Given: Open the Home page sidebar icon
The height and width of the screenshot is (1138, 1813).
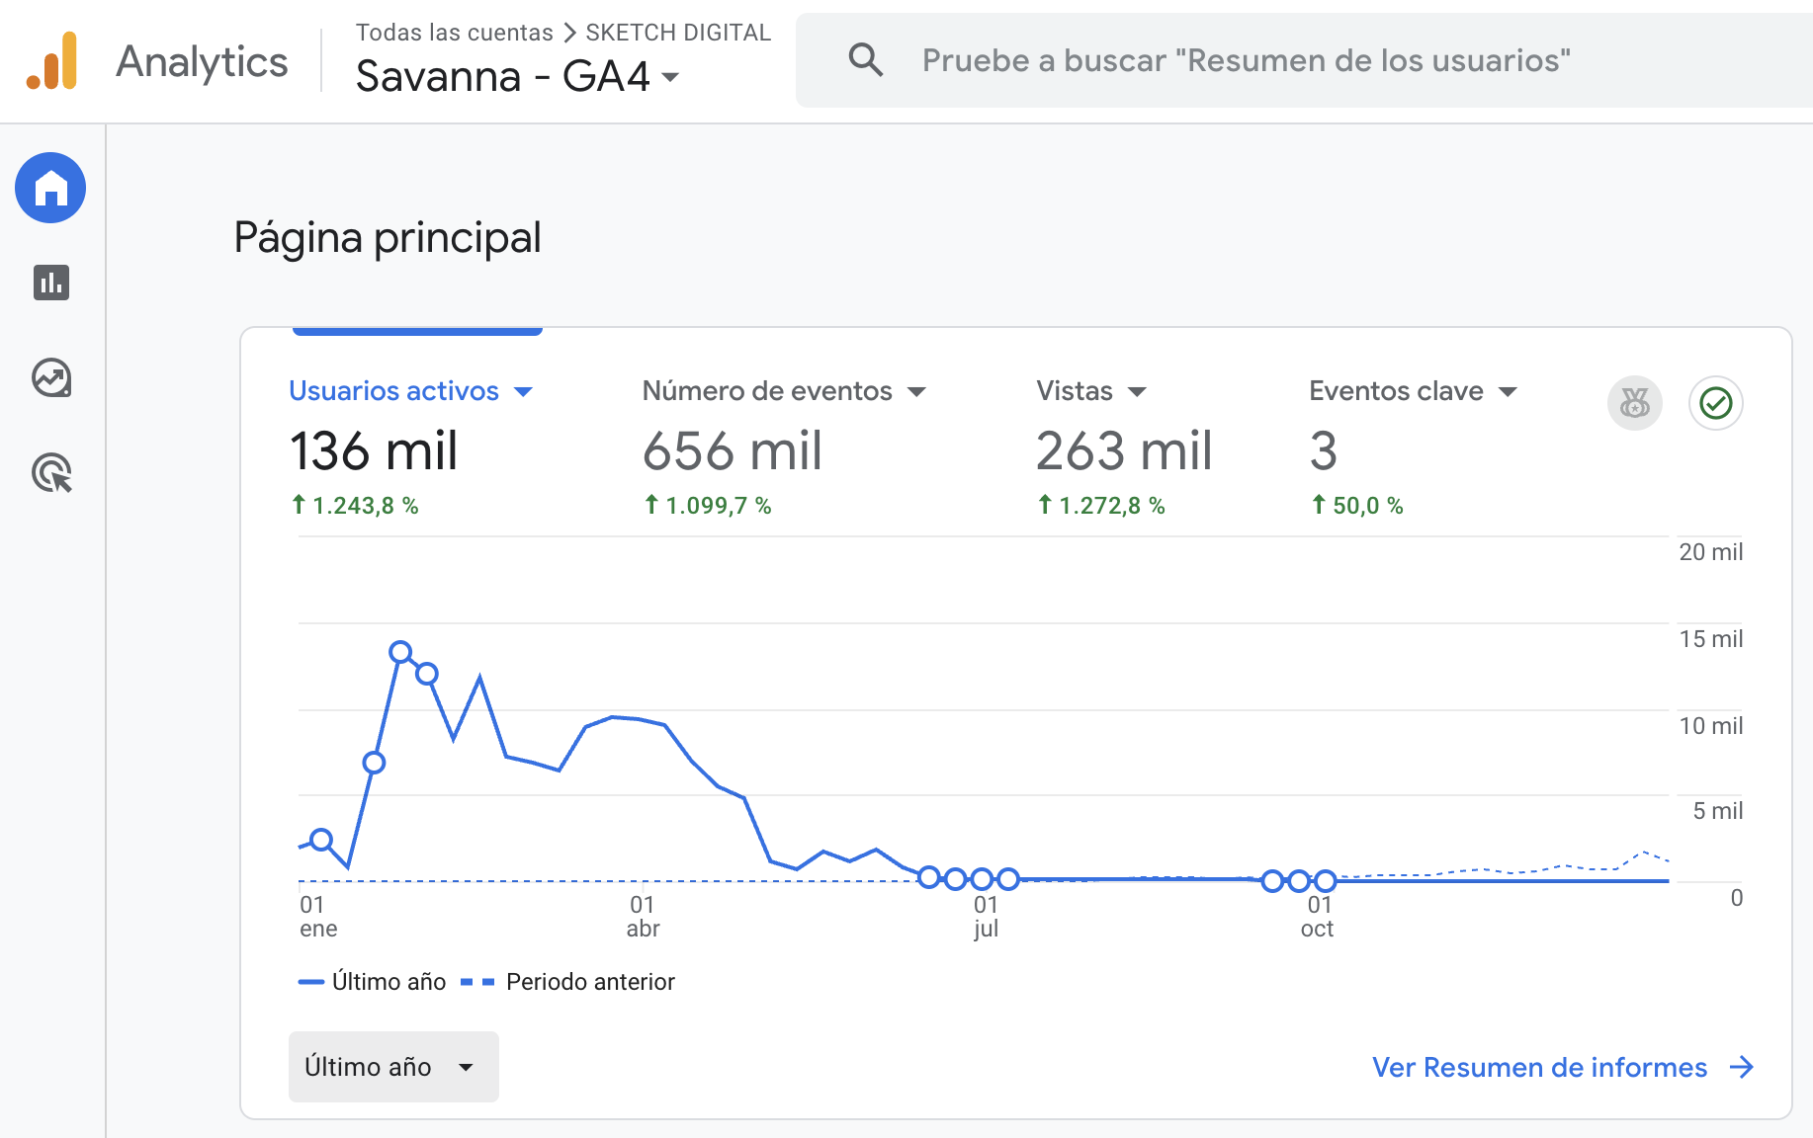Looking at the screenshot, I should [x=50, y=188].
